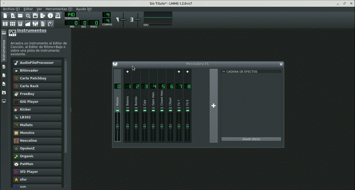Click the info 'What's this' icon
Viewport: 355px width, 190px height.
[x=50, y=15]
